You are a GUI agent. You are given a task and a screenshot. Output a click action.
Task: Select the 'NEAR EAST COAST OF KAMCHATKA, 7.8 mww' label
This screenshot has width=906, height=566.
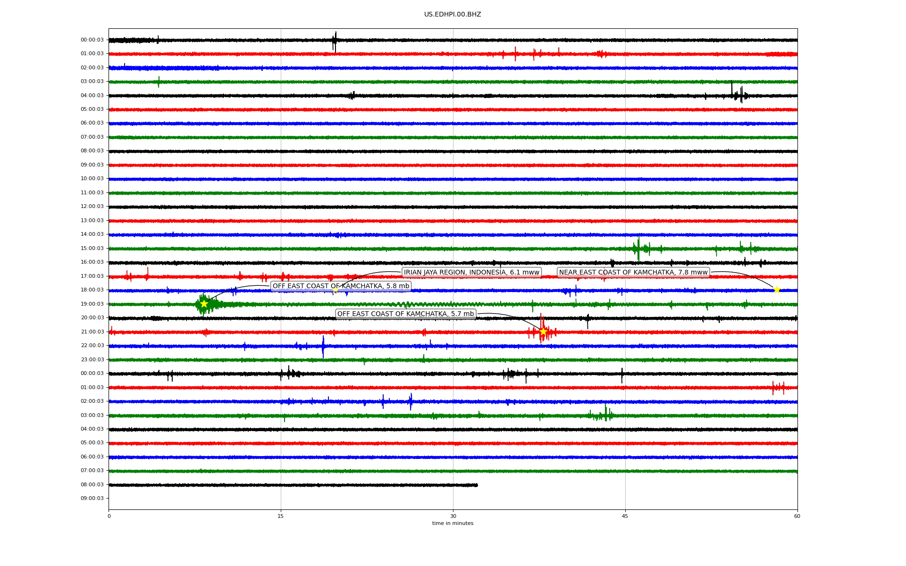pos(633,272)
